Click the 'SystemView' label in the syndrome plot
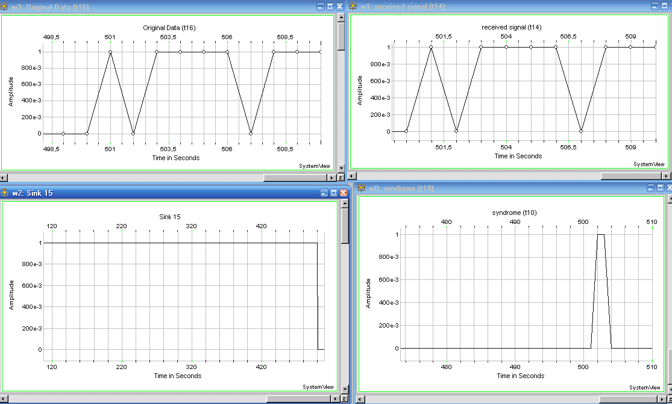This screenshot has height=404, width=672. coord(644,387)
